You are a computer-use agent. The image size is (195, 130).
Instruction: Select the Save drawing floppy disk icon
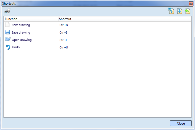[x=8, y=32]
